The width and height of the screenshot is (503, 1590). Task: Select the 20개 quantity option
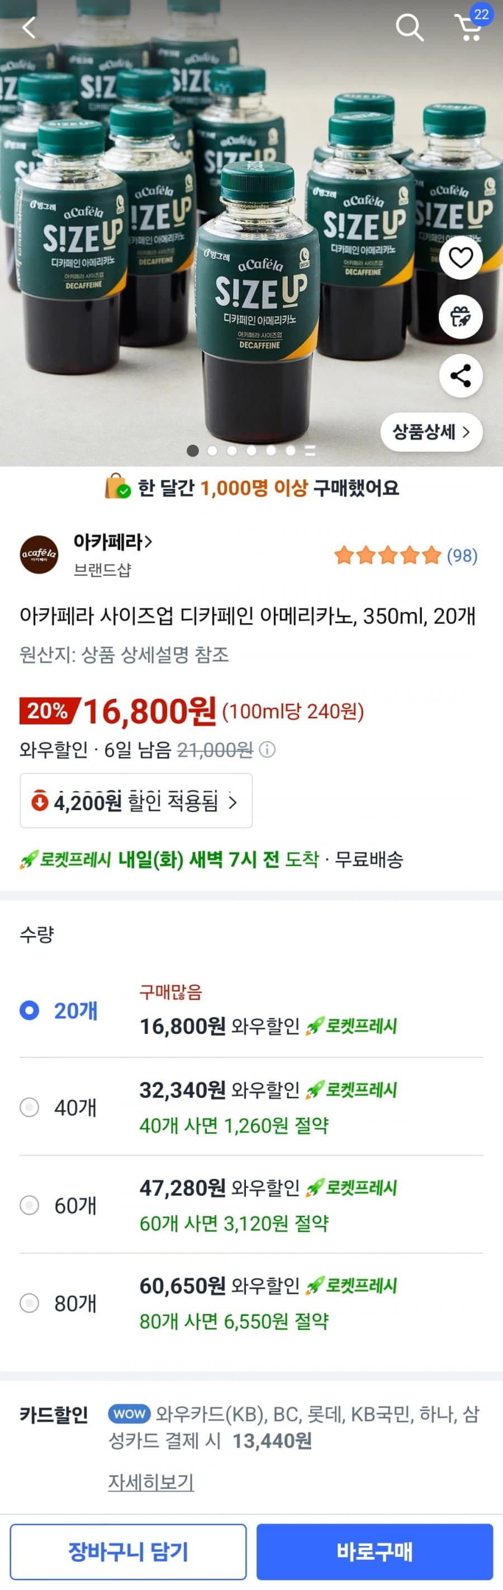point(30,1010)
